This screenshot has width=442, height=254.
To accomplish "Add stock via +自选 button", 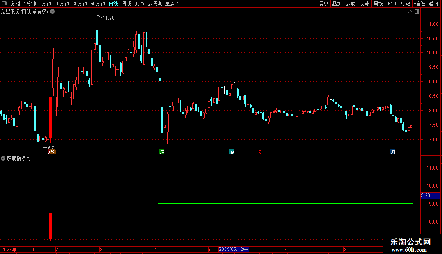I will (x=419, y=4).
